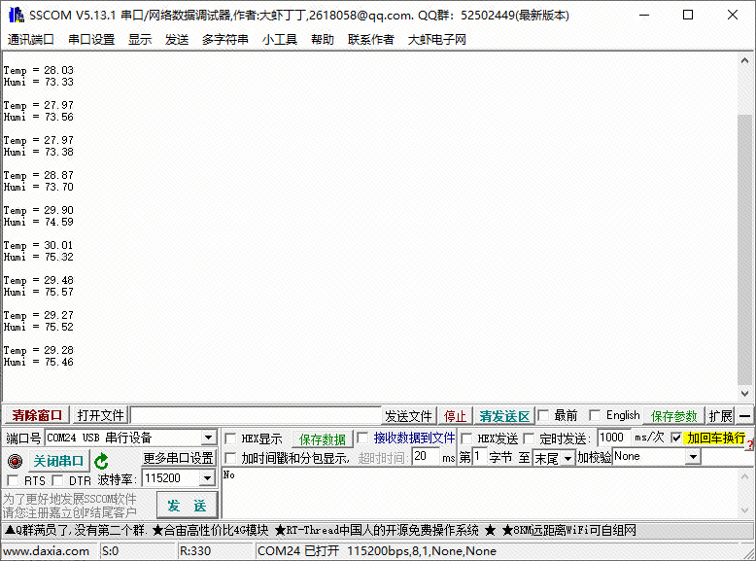
Task: Click the 发送 send button
Action: point(188,506)
